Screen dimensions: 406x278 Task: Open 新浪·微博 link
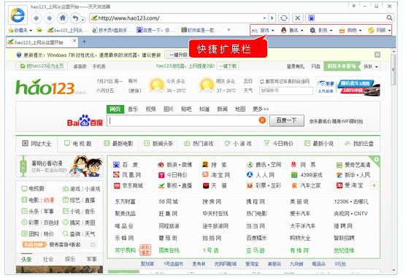tap(175, 165)
